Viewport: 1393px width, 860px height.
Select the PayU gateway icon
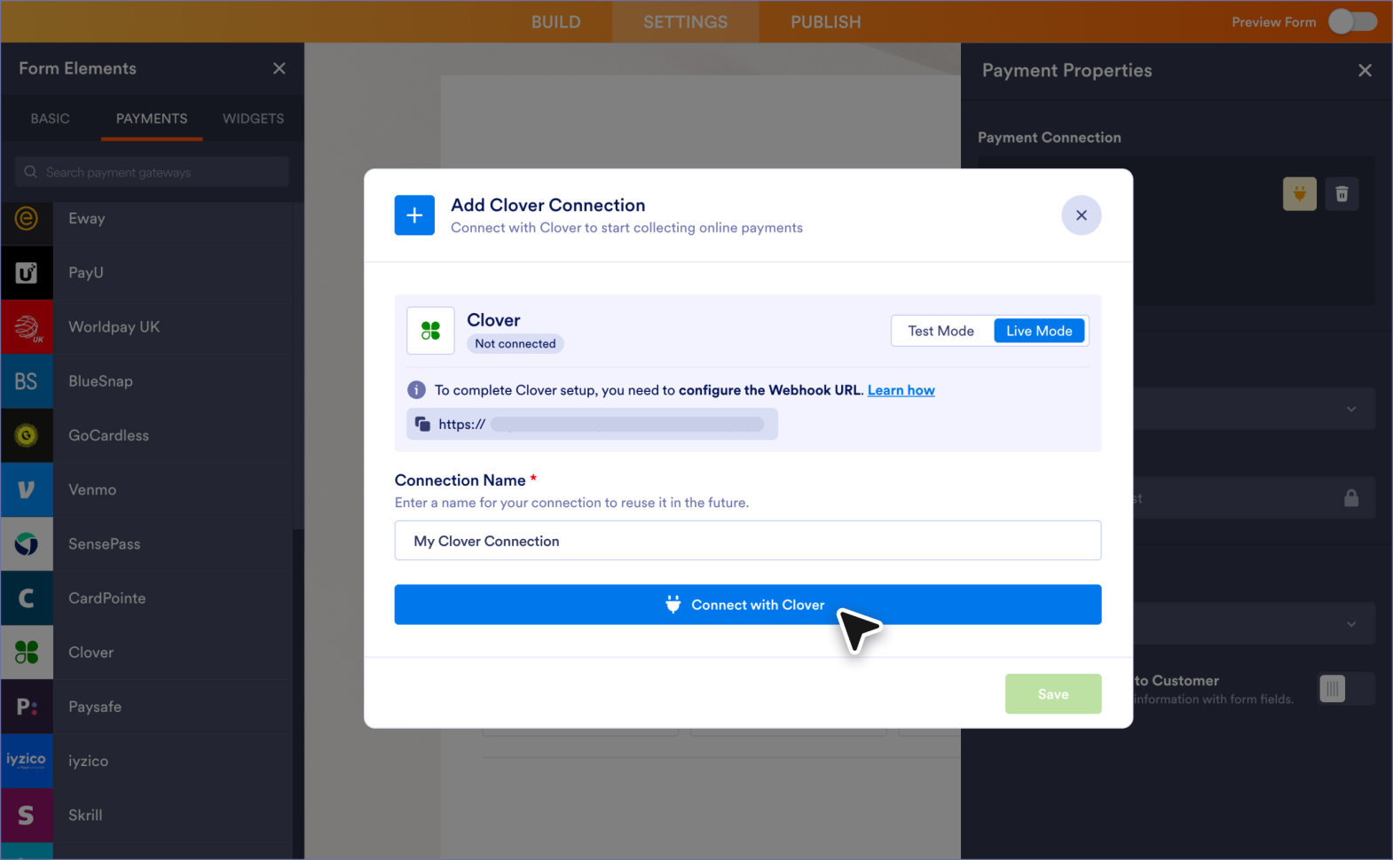click(27, 273)
